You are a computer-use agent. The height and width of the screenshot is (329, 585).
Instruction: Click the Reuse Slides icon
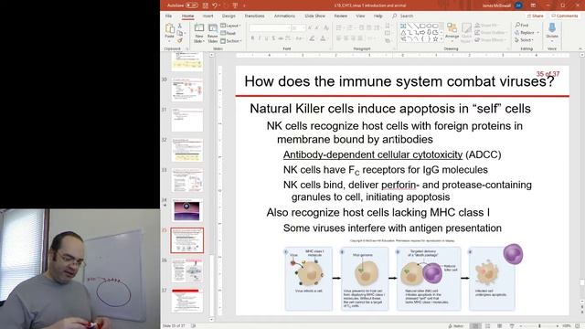point(213,28)
